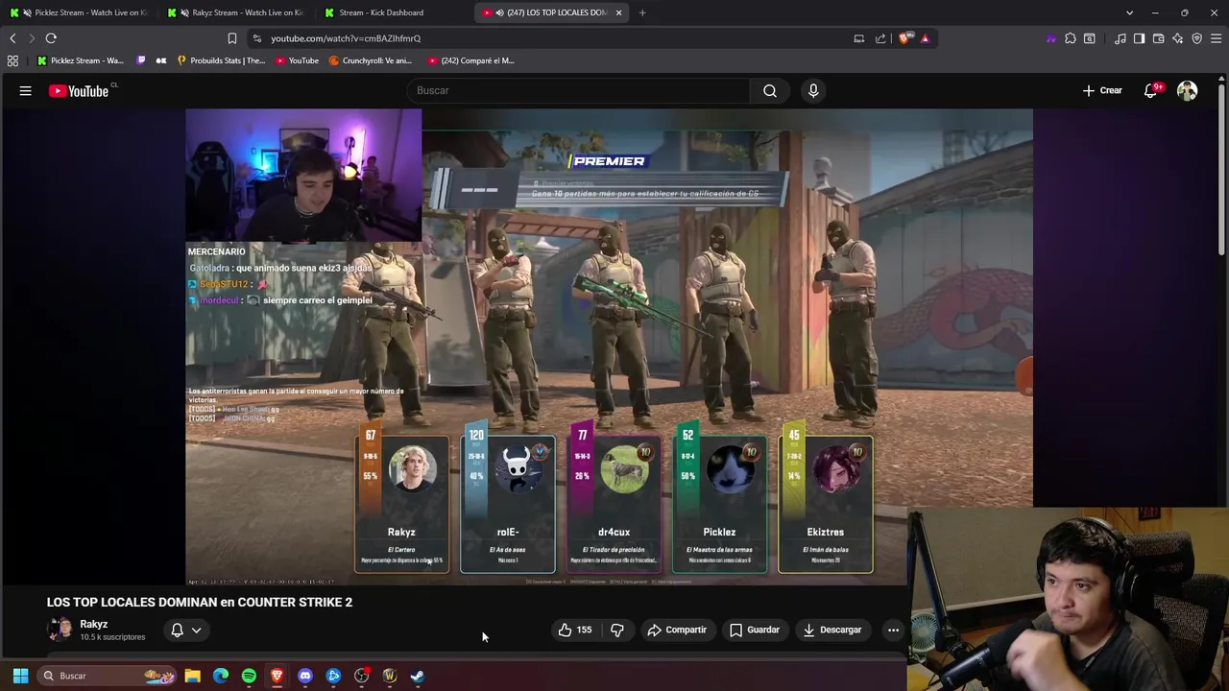Open subscription notification bell dropdown
This screenshot has height=691, width=1229.
pos(185,630)
